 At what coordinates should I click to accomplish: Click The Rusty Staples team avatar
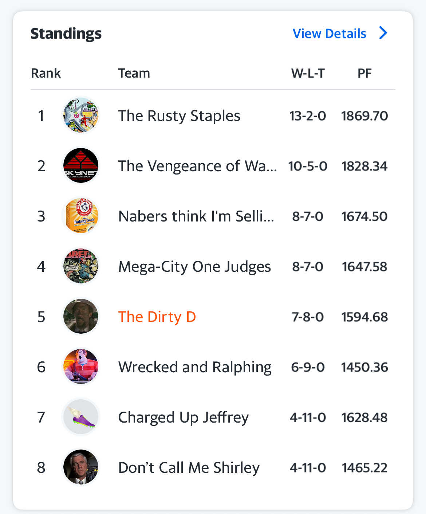pyautogui.click(x=81, y=115)
